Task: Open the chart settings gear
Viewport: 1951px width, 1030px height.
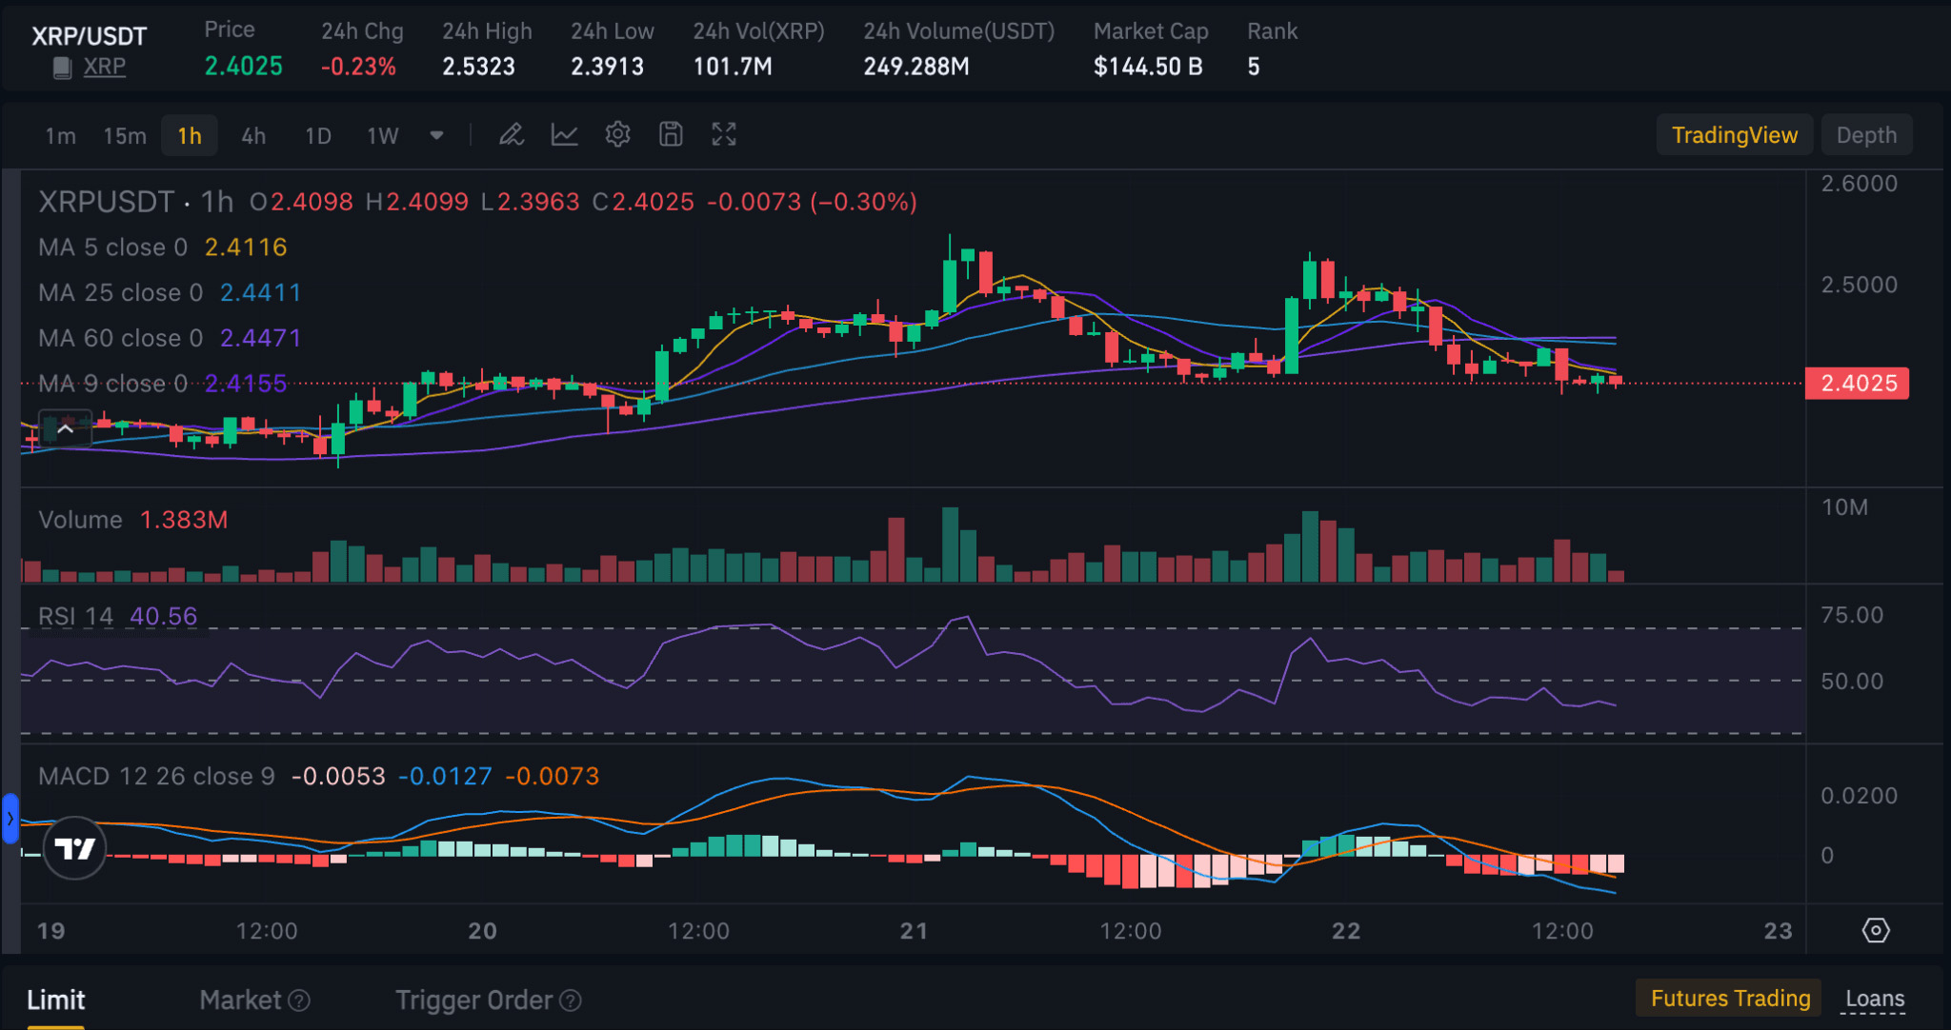Action: click(618, 134)
